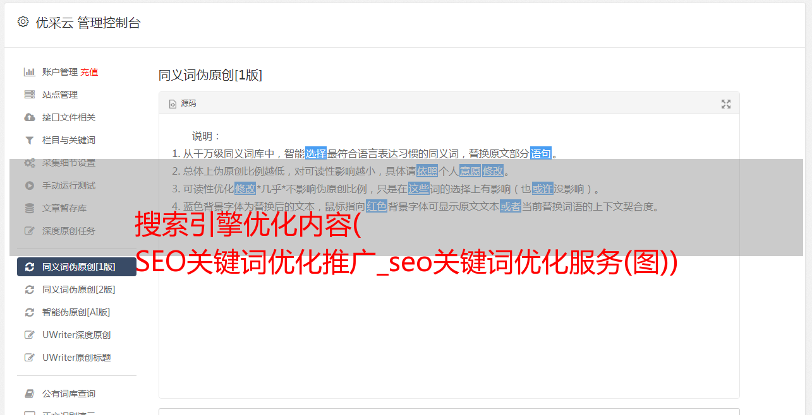Select 同义词伪原创[1版] in the sidebar
The image size is (812, 415).
[76, 267]
